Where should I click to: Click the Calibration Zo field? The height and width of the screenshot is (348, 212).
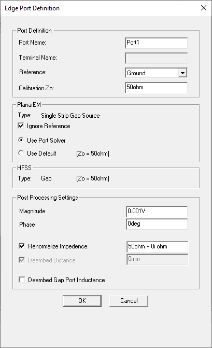tap(157, 88)
